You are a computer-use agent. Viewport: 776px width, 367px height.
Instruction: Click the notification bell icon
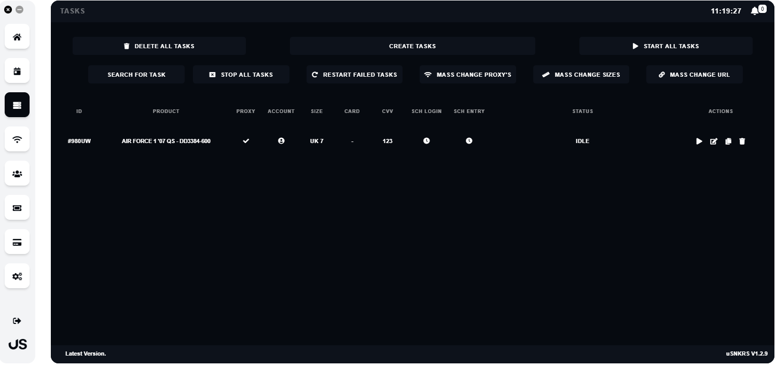click(x=754, y=11)
